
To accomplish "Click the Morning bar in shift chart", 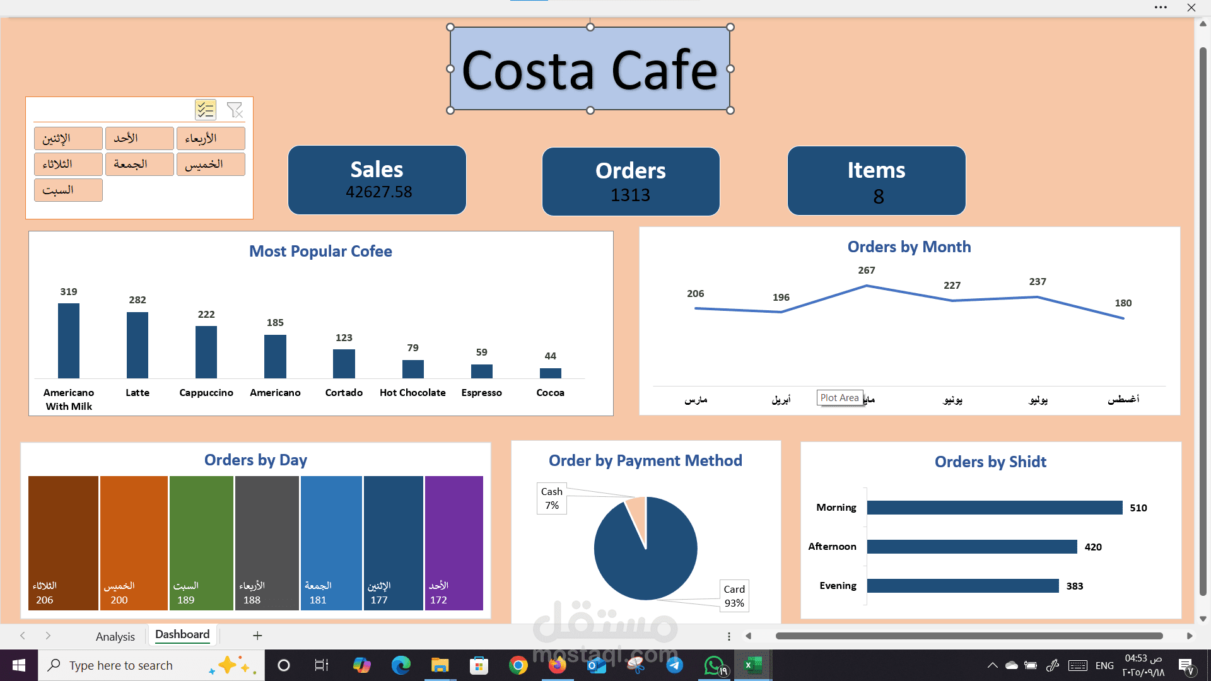I will 995,508.
